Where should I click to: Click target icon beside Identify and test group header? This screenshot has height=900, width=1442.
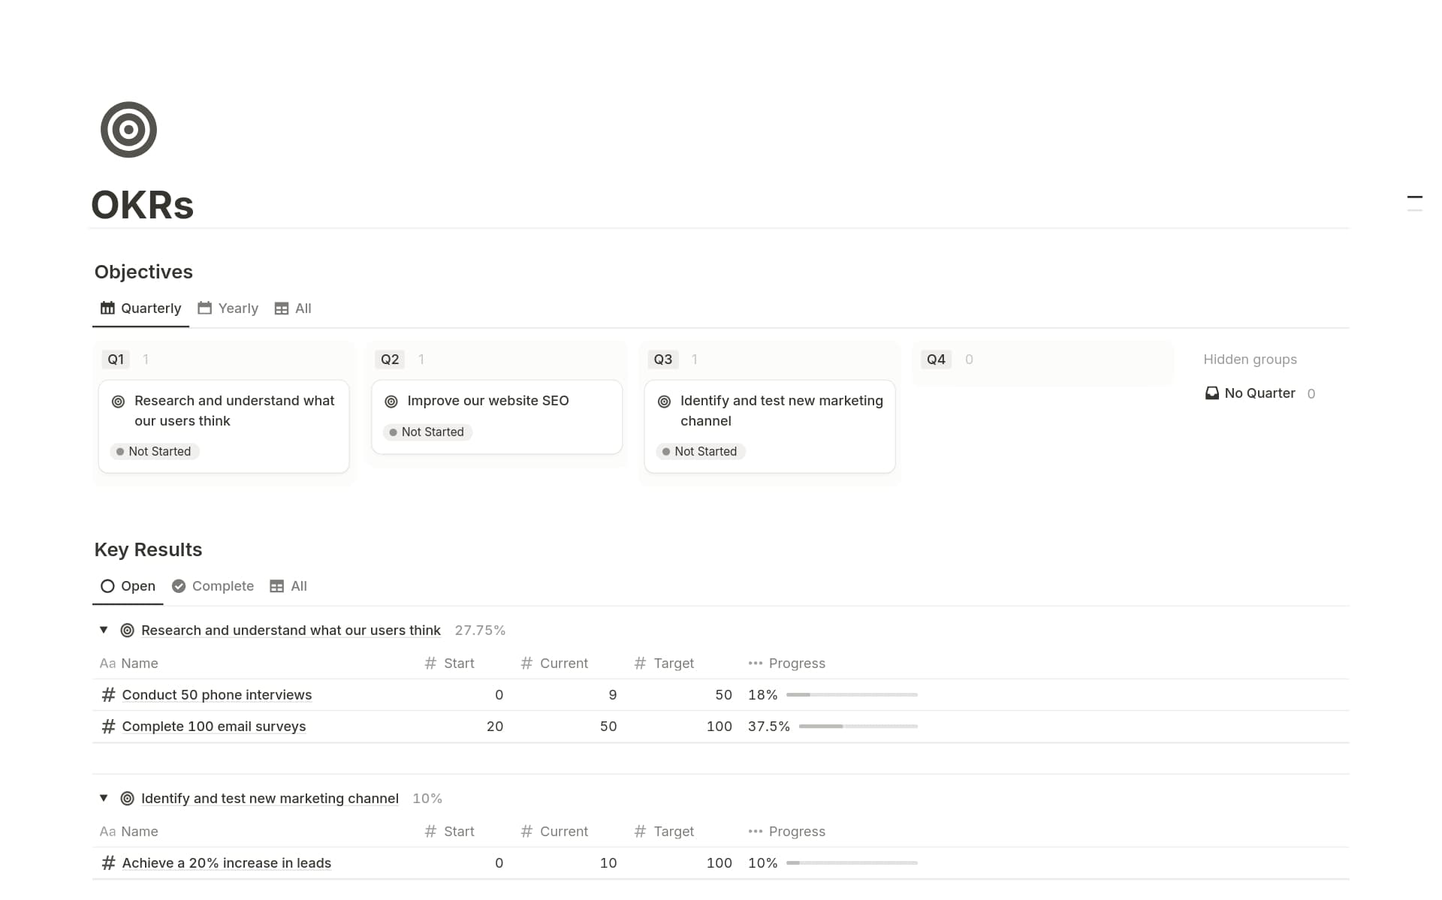pos(128,799)
